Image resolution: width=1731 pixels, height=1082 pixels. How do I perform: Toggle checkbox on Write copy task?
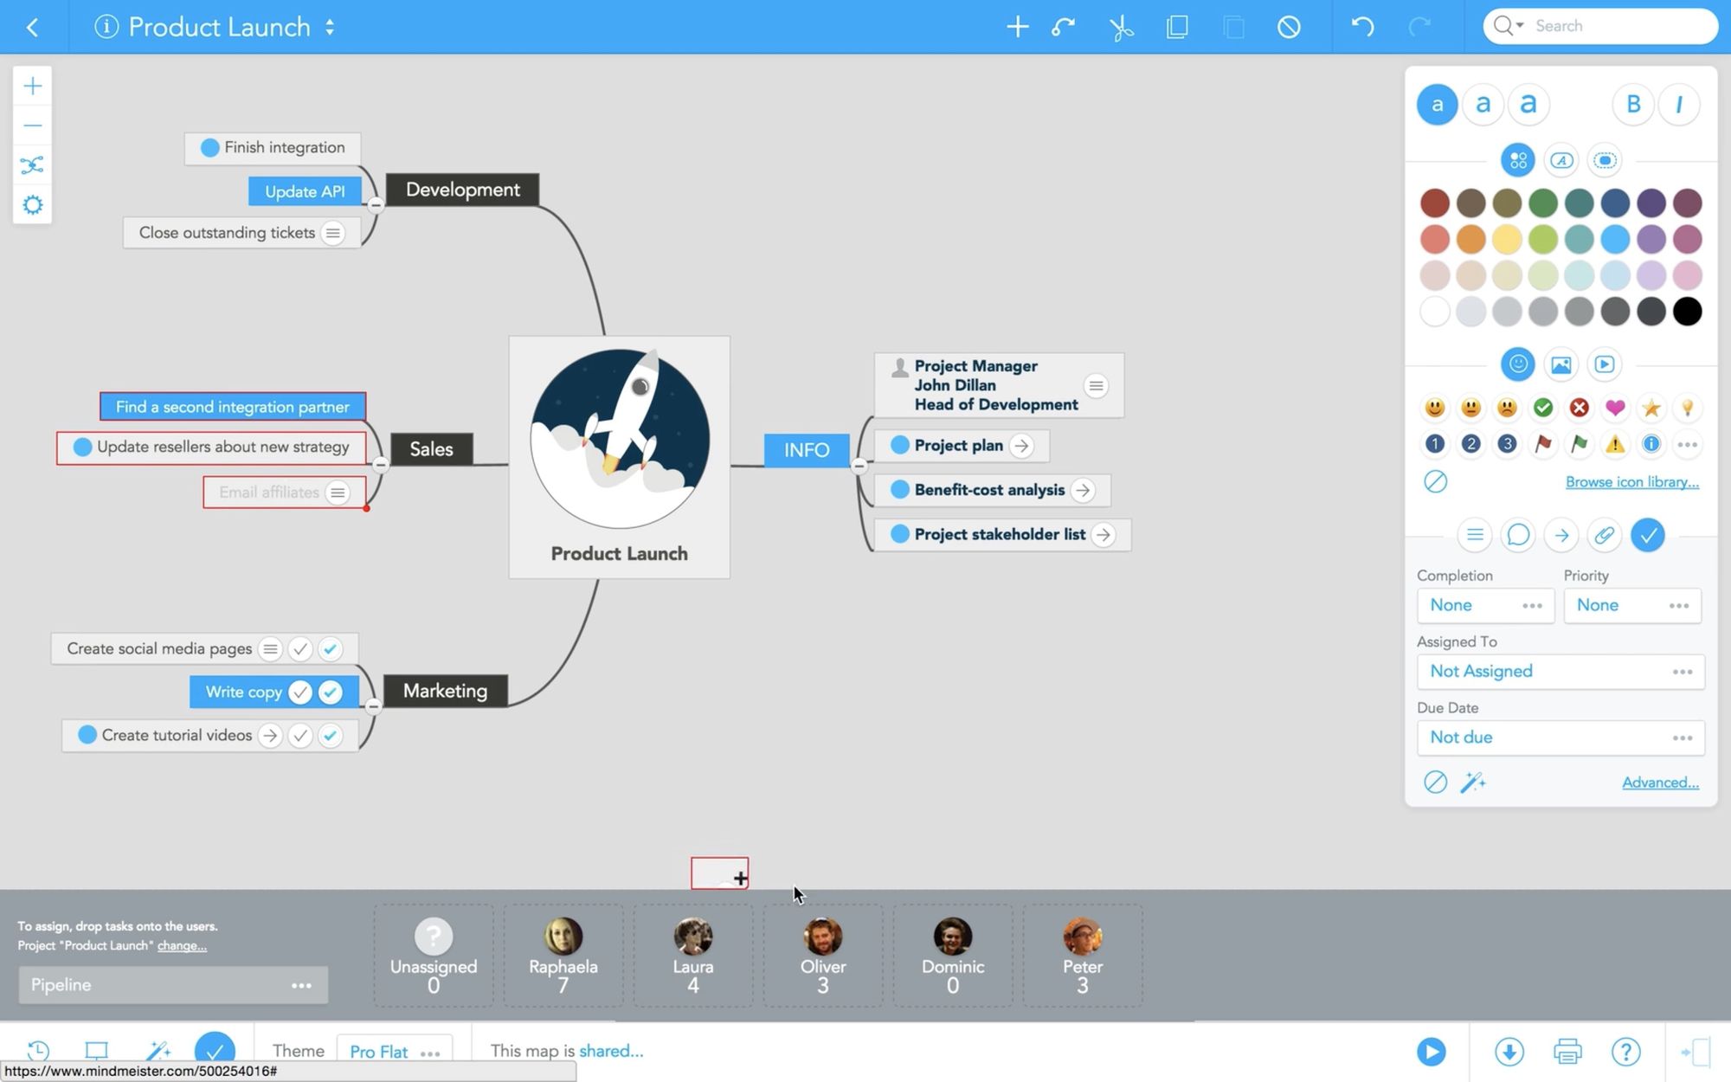click(x=299, y=691)
